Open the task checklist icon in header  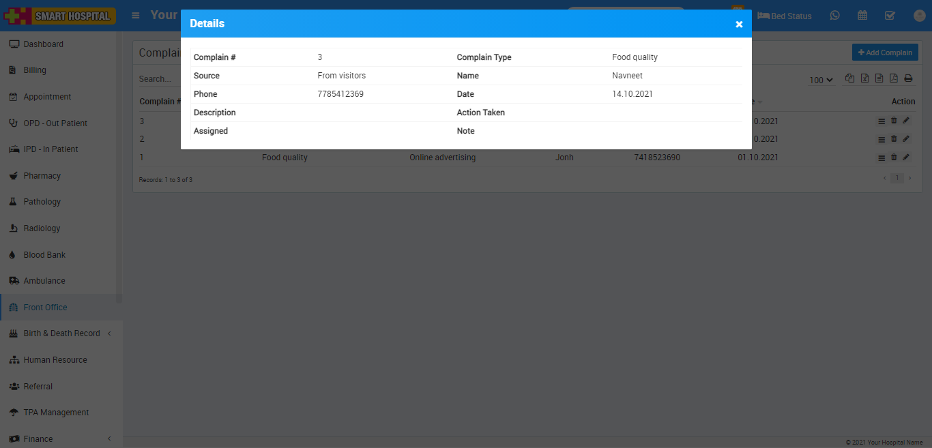tap(890, 16)
